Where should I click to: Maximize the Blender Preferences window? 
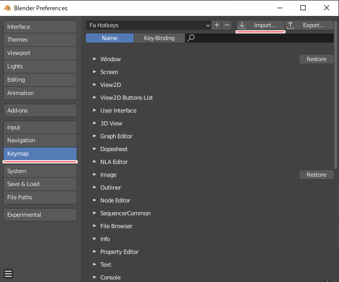[303, 8]
